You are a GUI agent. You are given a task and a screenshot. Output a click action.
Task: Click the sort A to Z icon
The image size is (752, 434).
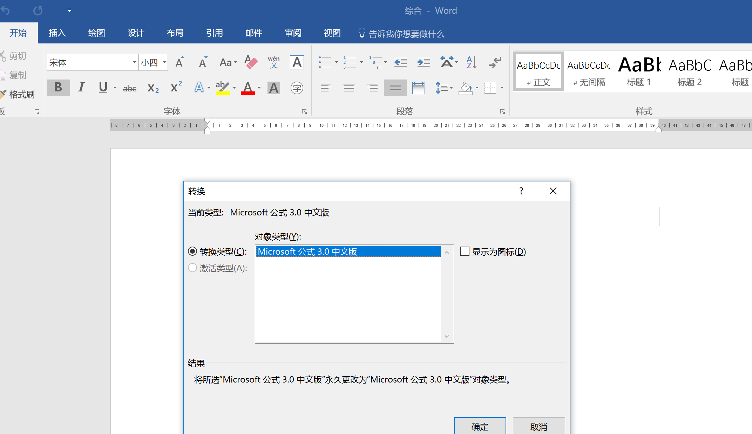pos(472,62)
